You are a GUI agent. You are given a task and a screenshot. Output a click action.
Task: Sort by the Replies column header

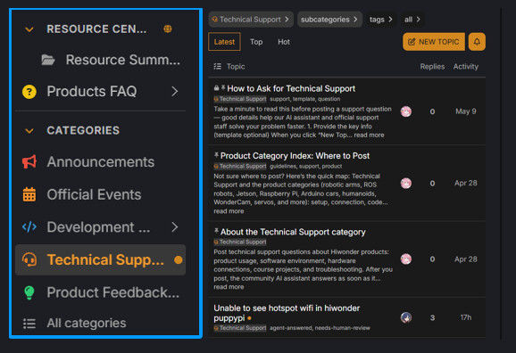pyautogui.click(x=432, y=67)
